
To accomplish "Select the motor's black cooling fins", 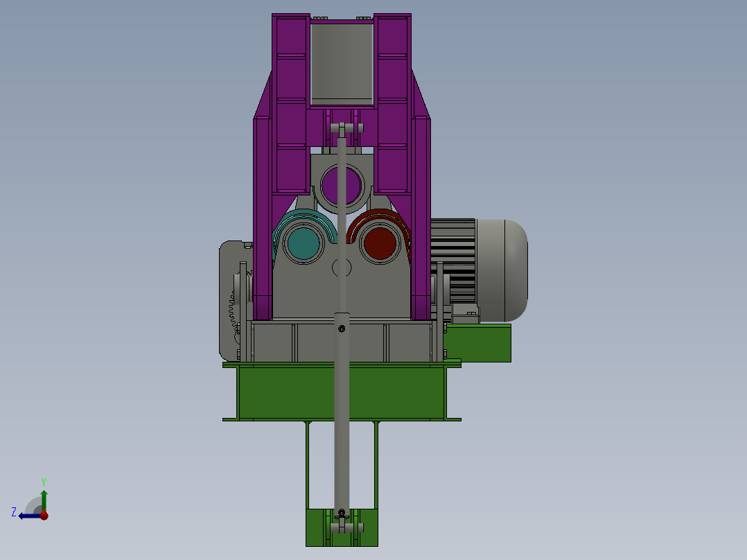I will (453, 261).
